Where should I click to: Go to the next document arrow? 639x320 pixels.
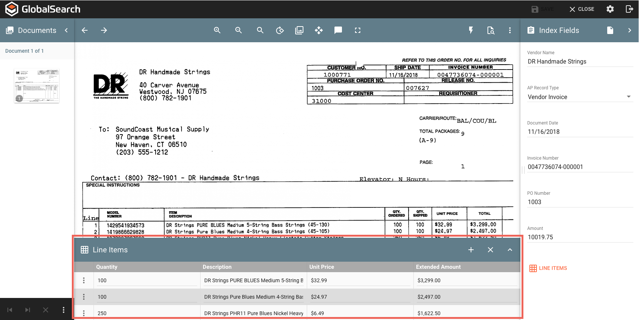tap(104, 30)
